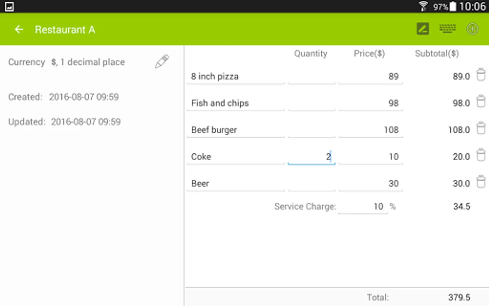The height and width of the screenshot is (306, 489).
Task: Delete the Fish and chips row
Action: tap(481, 102)
